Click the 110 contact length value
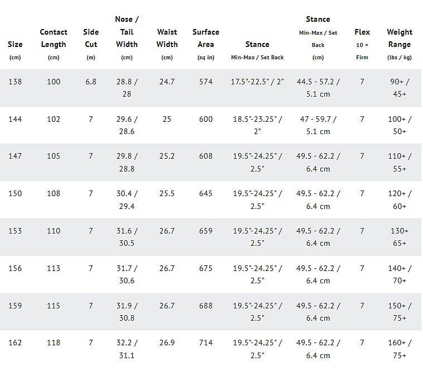Image resolution: width=423 pixels, height=371 pixels. tap(54, 231)
